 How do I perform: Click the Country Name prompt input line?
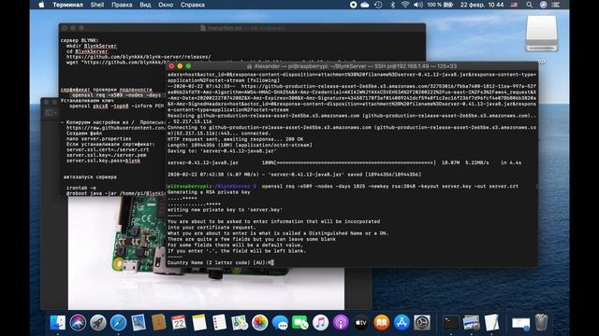pyautogui.click(x=221, y=262)
